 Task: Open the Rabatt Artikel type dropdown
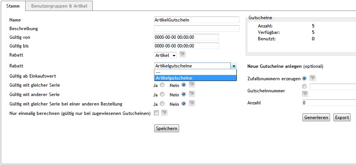[165, 55]
